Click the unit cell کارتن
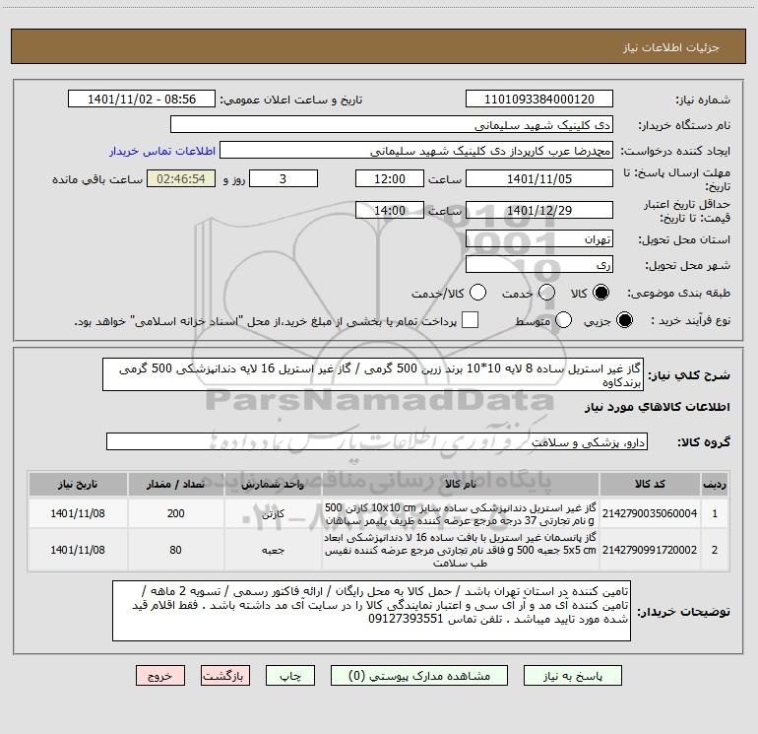The height and width of the screenshot is (734, 758). (x=273, y=514)
